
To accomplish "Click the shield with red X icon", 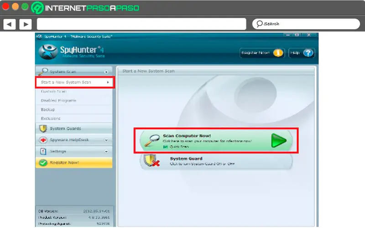I will [151, 161].
